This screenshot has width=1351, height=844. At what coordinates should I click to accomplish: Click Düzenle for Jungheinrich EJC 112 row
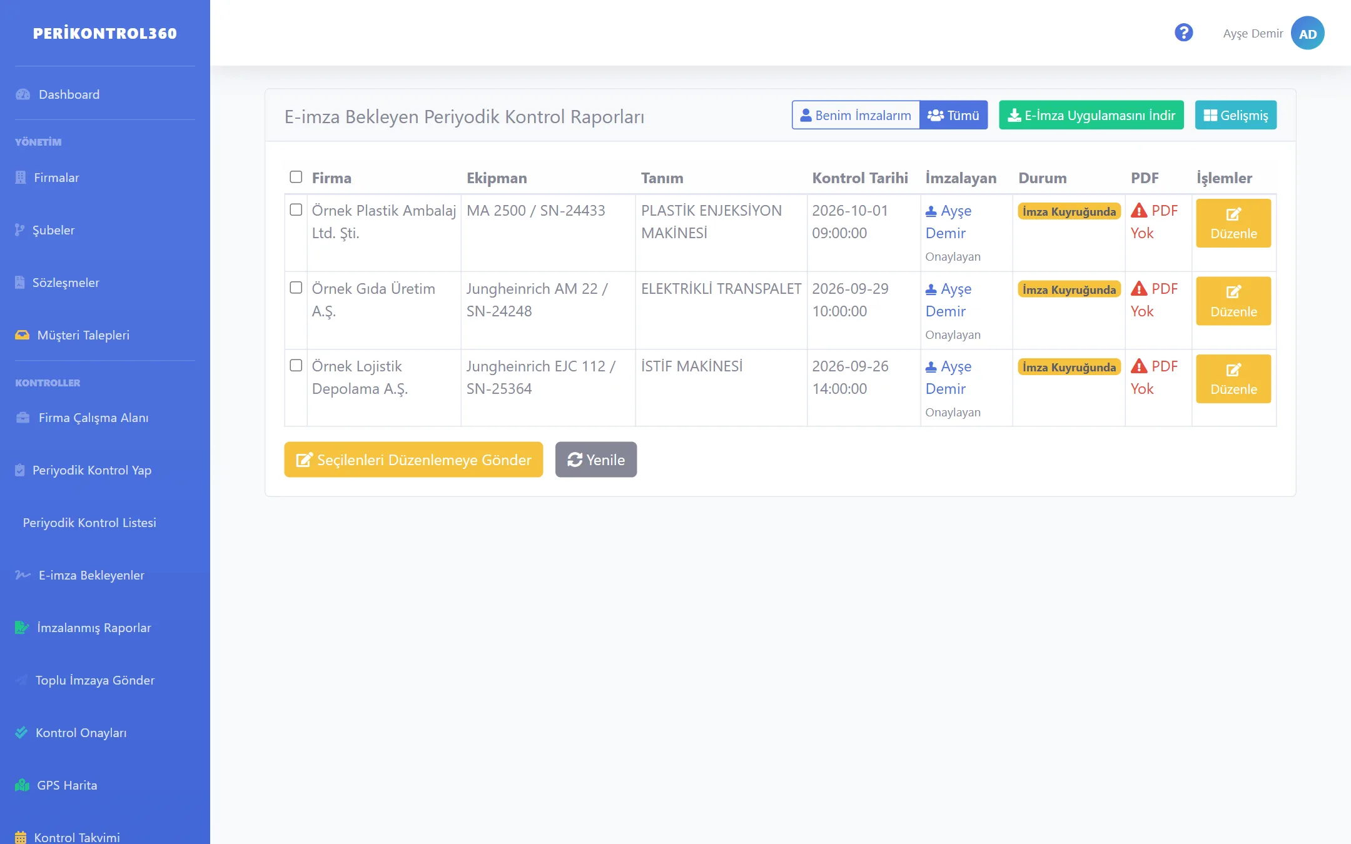1233,379
